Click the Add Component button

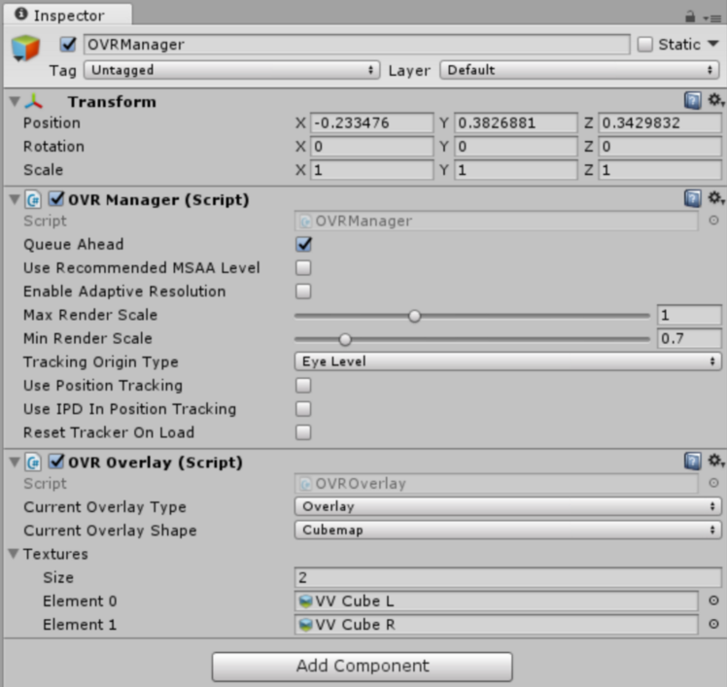click(x=363, y=667)
